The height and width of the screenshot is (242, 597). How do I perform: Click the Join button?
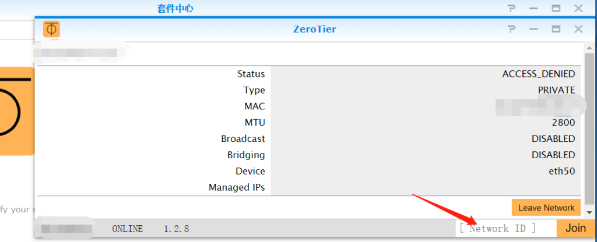pos(575,228)
